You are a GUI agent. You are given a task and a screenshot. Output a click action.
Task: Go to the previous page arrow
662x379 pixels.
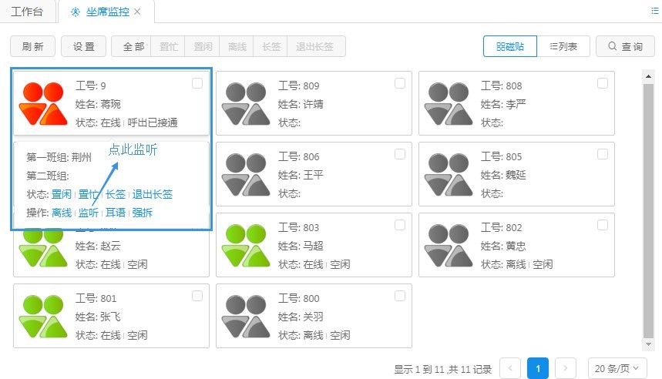pyautogui.click(x=510, y=368)
